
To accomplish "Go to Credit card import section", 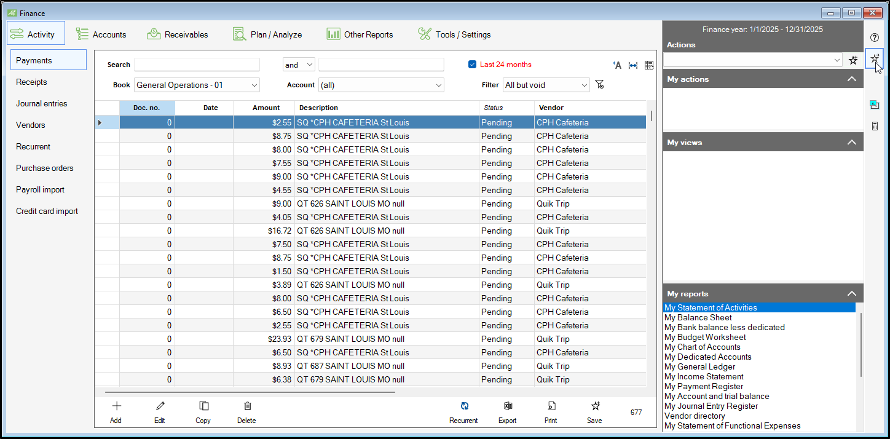I will (x=47, y=211).
